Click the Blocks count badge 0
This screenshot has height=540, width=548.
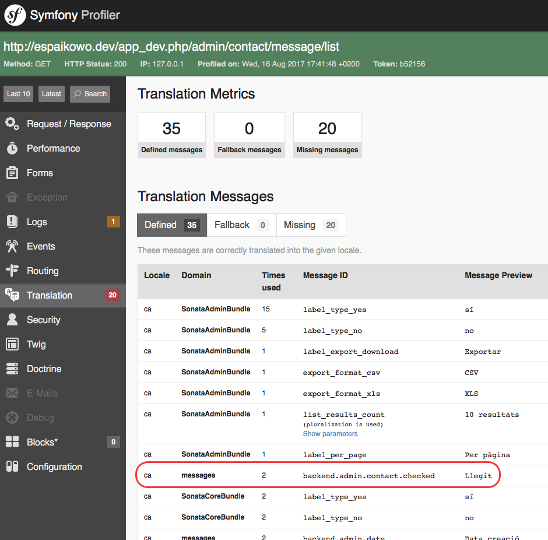[113, 442]
